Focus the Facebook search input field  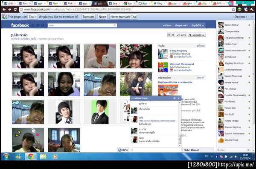coord(81,25)
